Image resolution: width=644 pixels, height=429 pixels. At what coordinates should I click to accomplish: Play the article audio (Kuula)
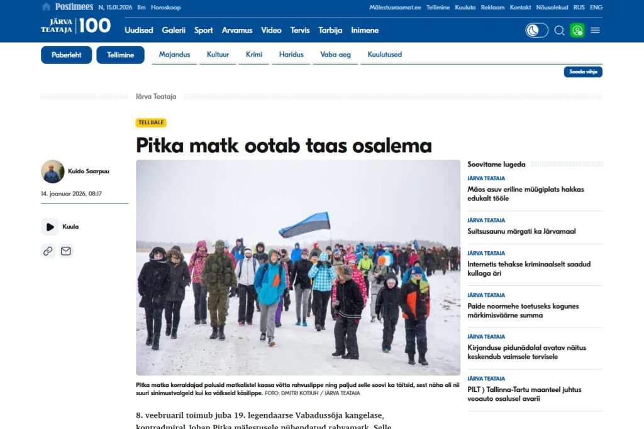[x=50, y=227]
